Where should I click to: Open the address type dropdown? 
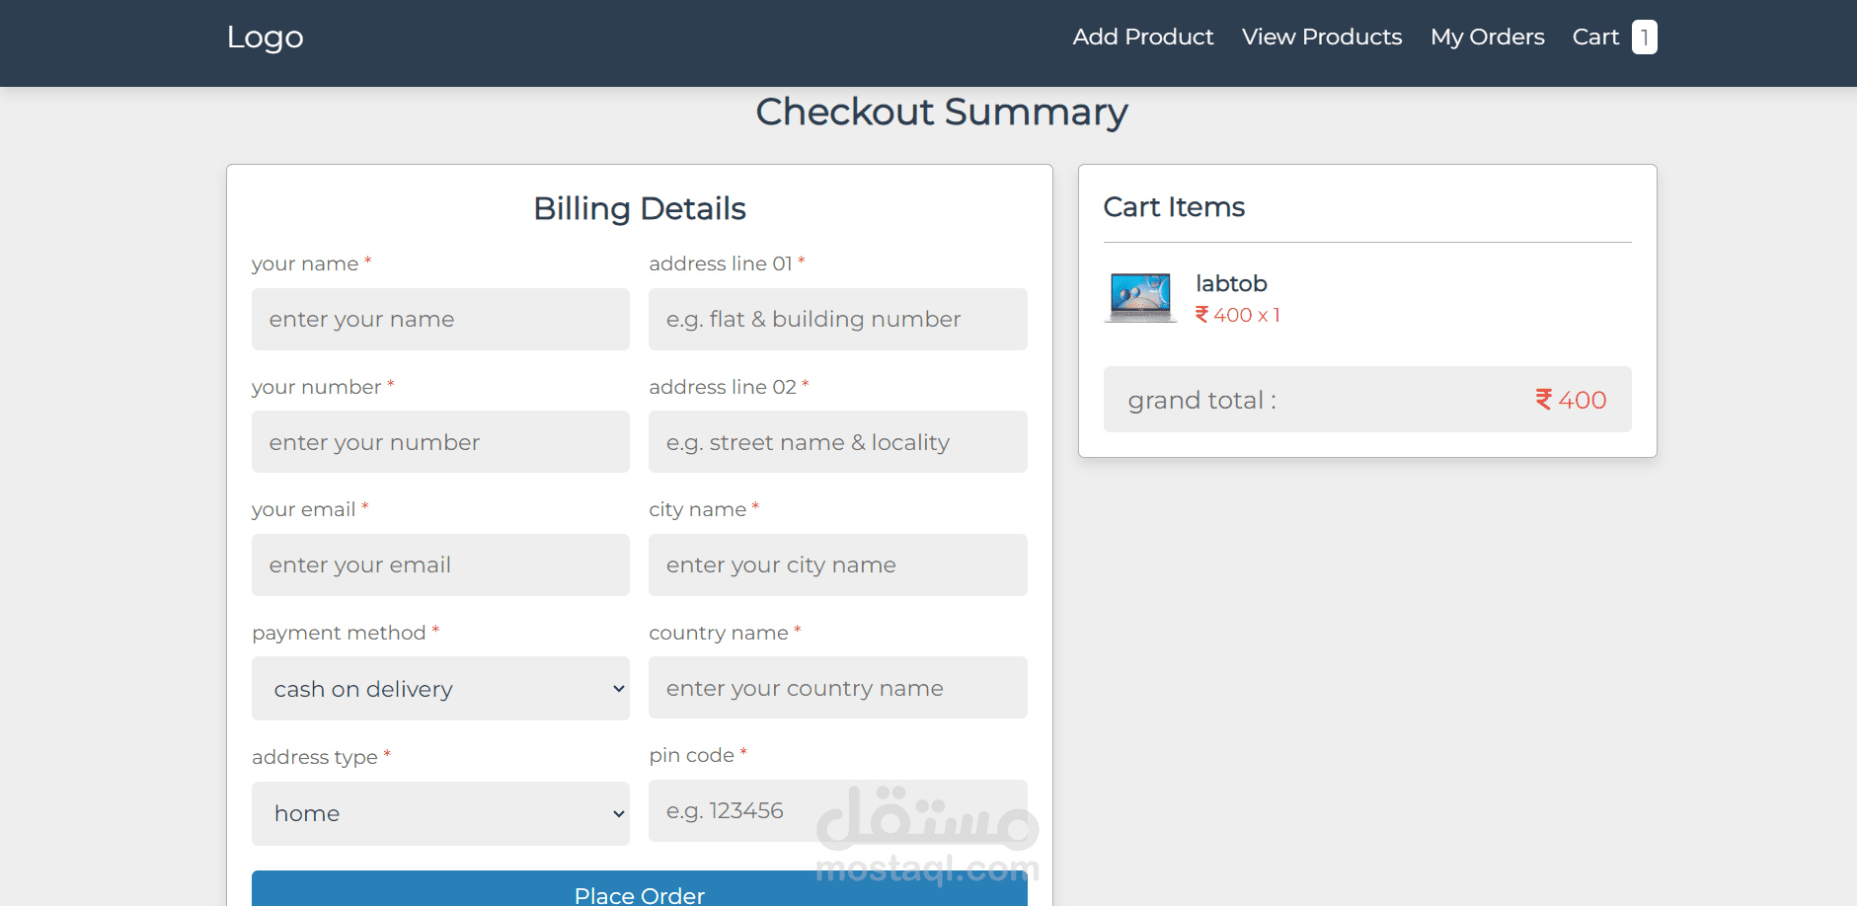(x=440, y=813)
